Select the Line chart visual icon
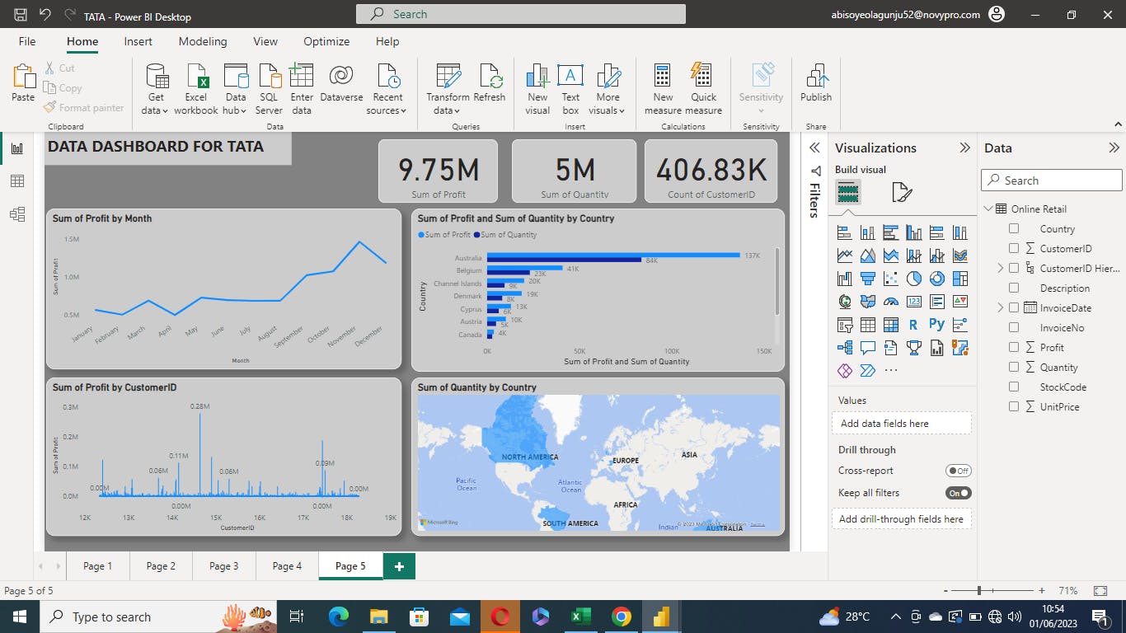The image size is (1126, 633). click(x=844, y=256)
